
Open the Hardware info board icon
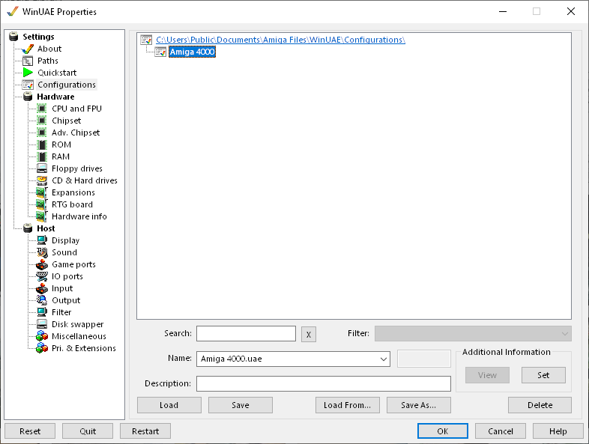click(x=42, y=216)
